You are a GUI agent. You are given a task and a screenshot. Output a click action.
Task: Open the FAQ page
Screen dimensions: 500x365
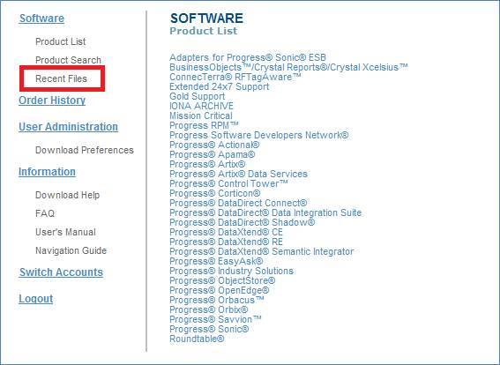(45, 213)
